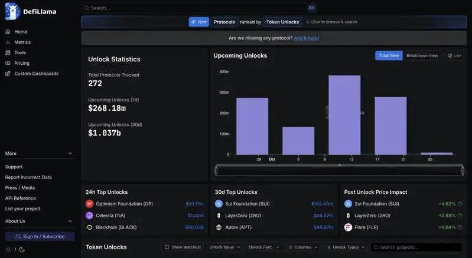Click the Custom Dashboards sidebar icon
This screenshot has height=258, width=472.
click(8, 74)
